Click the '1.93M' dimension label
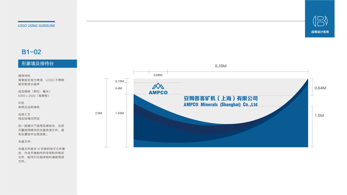347x195 pixels. [x=119, y=113]
